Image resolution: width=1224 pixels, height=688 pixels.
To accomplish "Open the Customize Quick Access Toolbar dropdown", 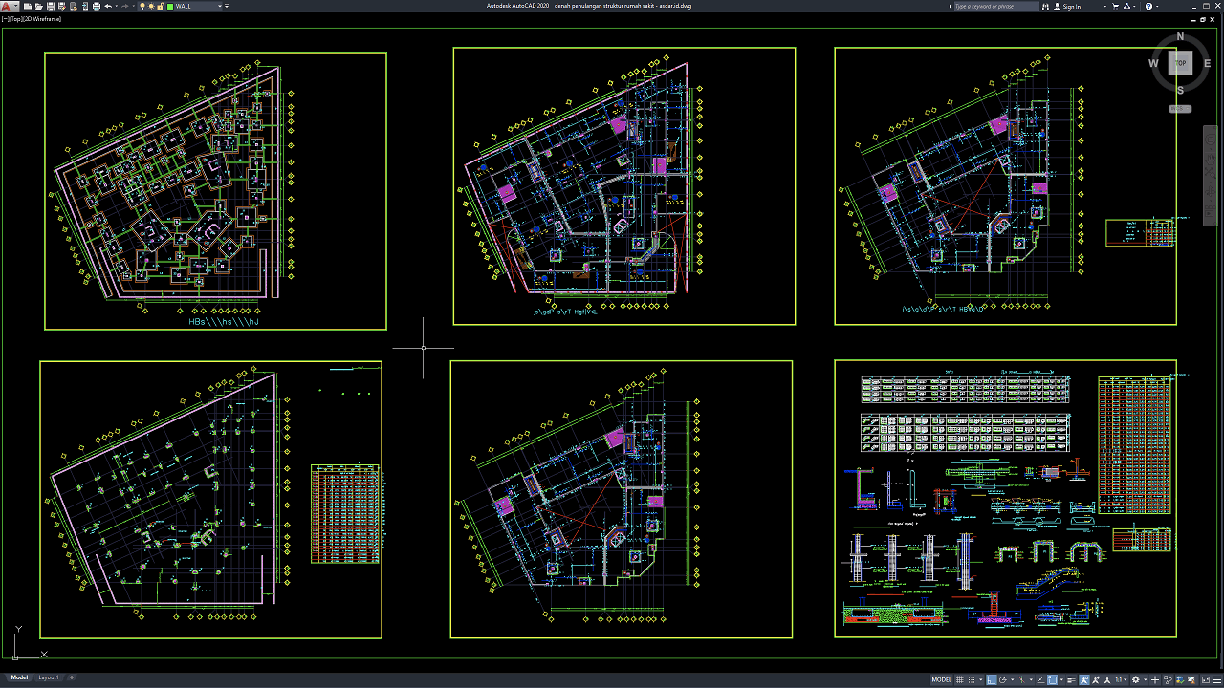I will (227, 6).
